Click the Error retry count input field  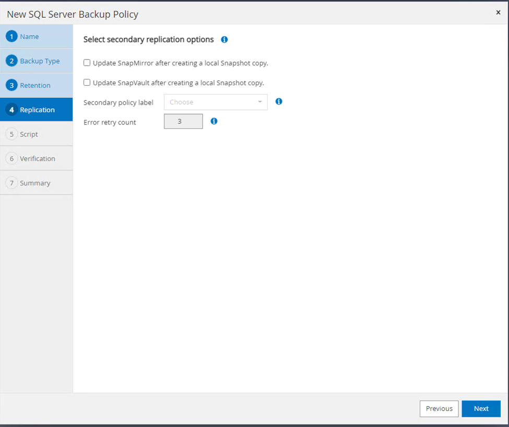pos(183,122)
